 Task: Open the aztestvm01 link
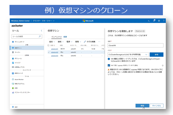tap(54, 49)
